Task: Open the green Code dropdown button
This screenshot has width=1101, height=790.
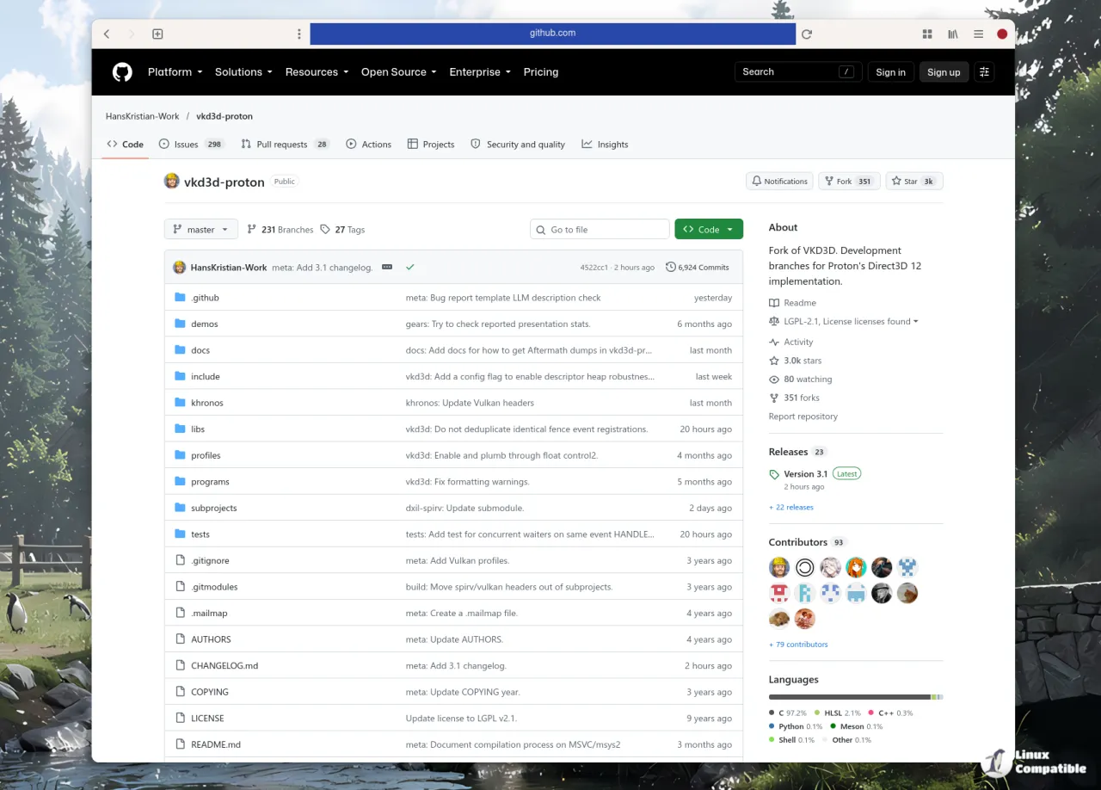Action: pyautogui.click(x=709, y=229)
